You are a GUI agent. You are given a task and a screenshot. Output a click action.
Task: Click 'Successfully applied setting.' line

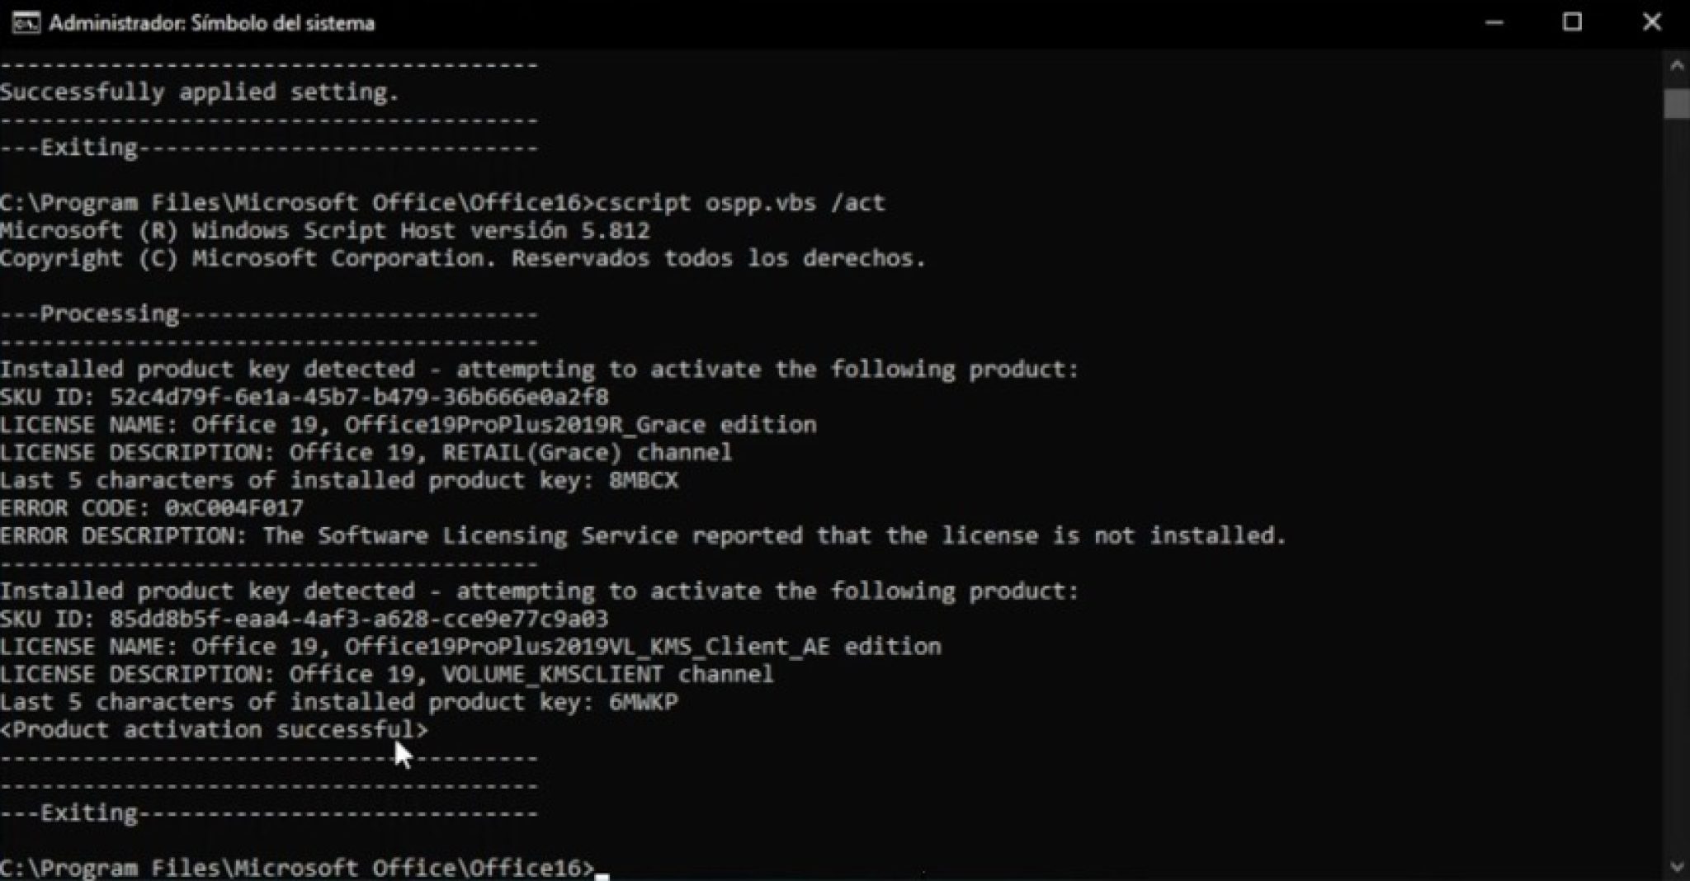point(200,92)
